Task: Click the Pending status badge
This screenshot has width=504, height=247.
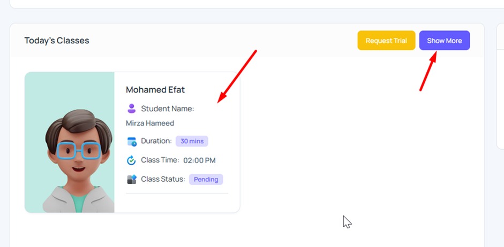Action: click(206, 179)
